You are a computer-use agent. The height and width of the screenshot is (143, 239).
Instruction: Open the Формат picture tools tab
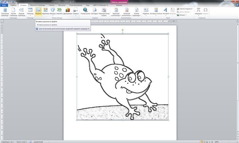click(x=119, y=5)
